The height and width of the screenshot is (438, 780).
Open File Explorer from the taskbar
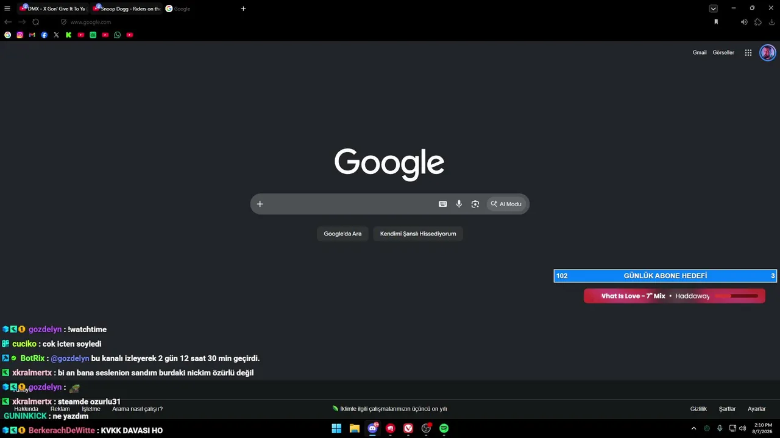click(x=355, y=428)
